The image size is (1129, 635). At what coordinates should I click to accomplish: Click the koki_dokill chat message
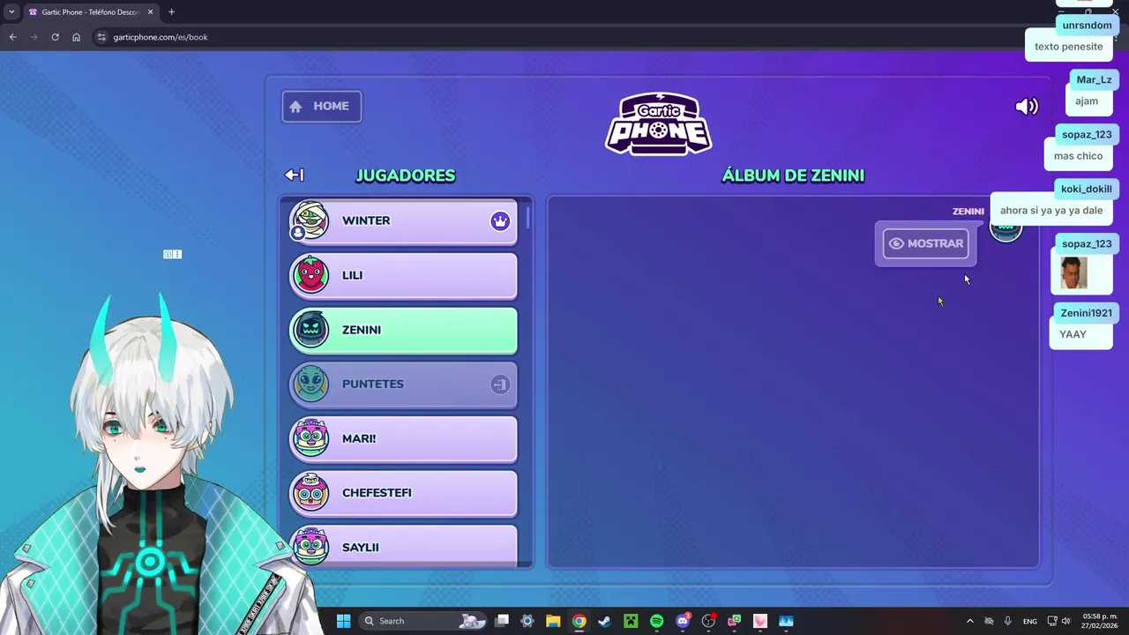click(1051, 211)
